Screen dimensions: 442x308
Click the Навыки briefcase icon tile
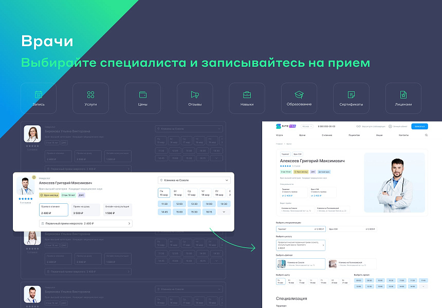(x=247, y=98)
